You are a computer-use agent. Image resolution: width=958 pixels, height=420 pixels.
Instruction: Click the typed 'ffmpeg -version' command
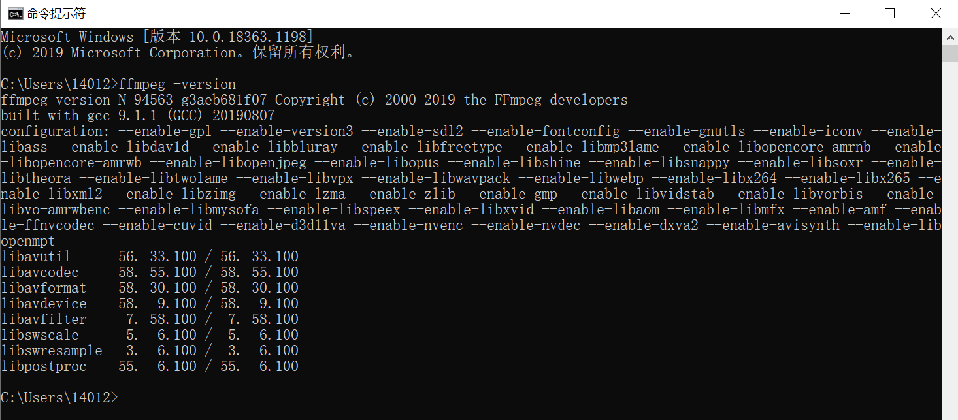coord(177,84)
